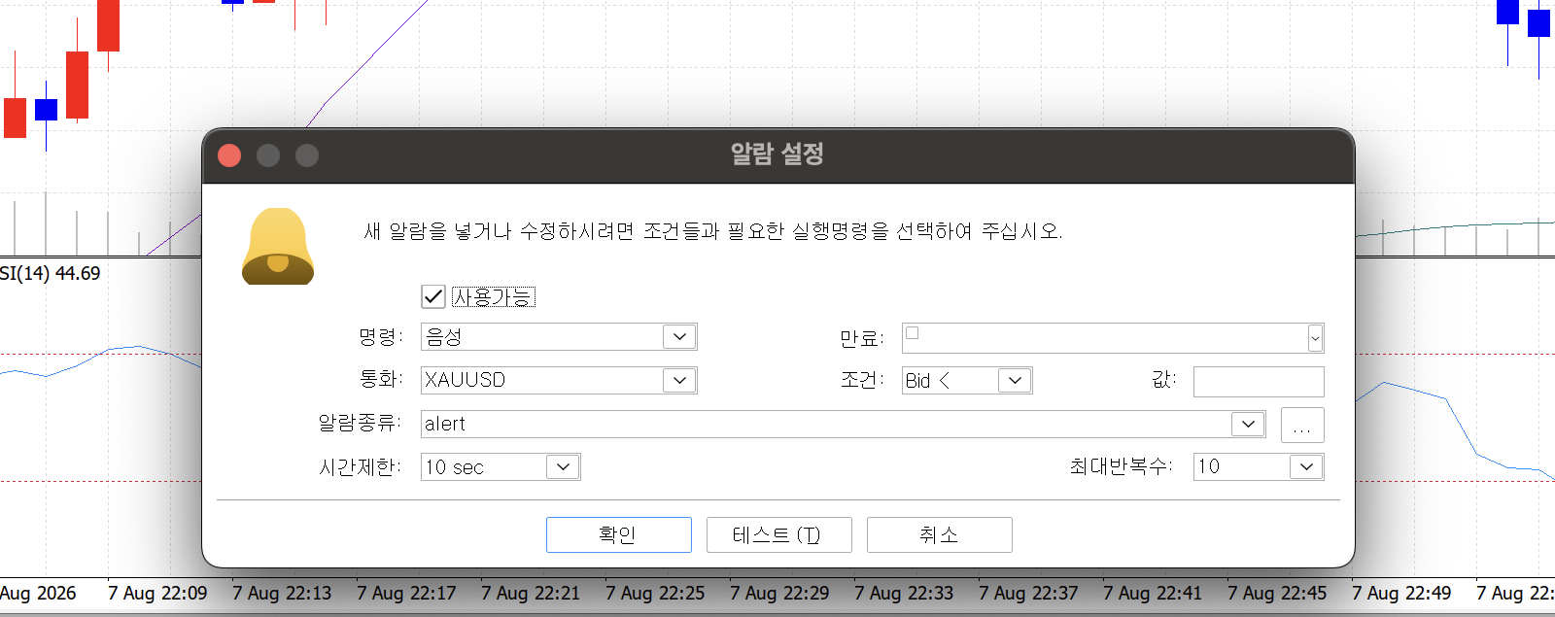
Task: Uncheck the 사용가능 checkbox
Action: (433, 296)
